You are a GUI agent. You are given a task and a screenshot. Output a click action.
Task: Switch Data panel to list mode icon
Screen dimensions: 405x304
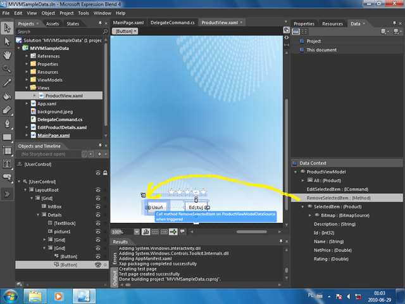point(296,32)
